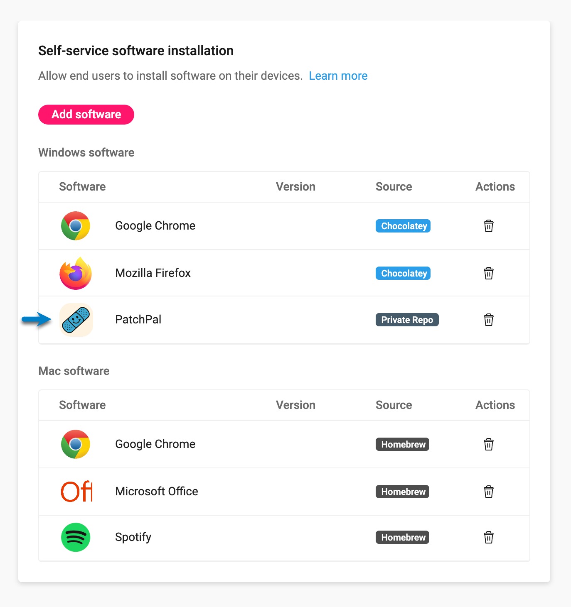Click Version column header in Mac table
The image size is (571, 607).
[295, 405]
